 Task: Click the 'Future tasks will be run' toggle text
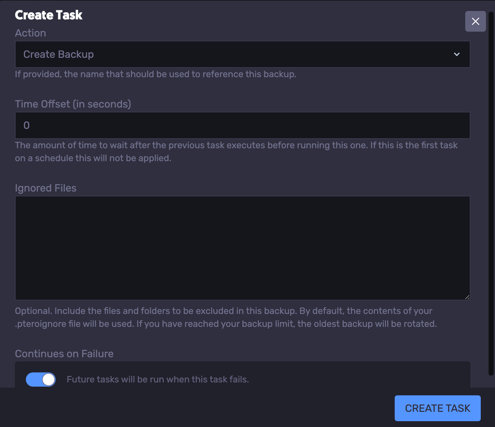click(158, 380)
